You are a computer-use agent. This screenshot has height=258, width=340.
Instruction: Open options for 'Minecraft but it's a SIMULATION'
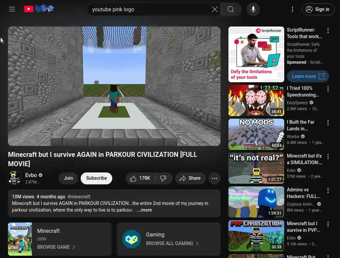328,156
